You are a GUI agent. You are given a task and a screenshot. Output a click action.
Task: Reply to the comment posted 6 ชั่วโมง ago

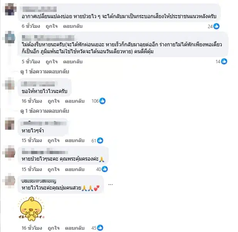73,26
